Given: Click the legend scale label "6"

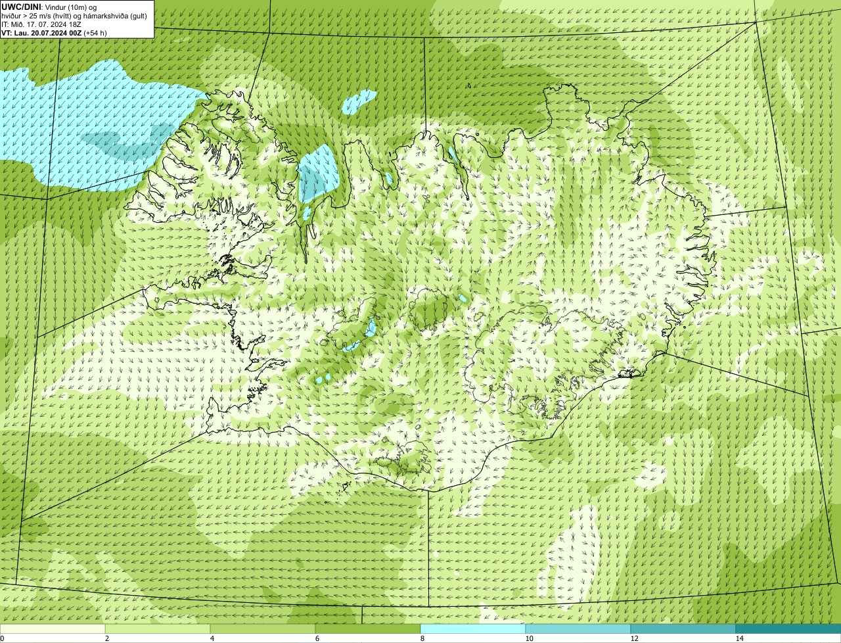Looking at the screenshot, I should pos(317,638).
